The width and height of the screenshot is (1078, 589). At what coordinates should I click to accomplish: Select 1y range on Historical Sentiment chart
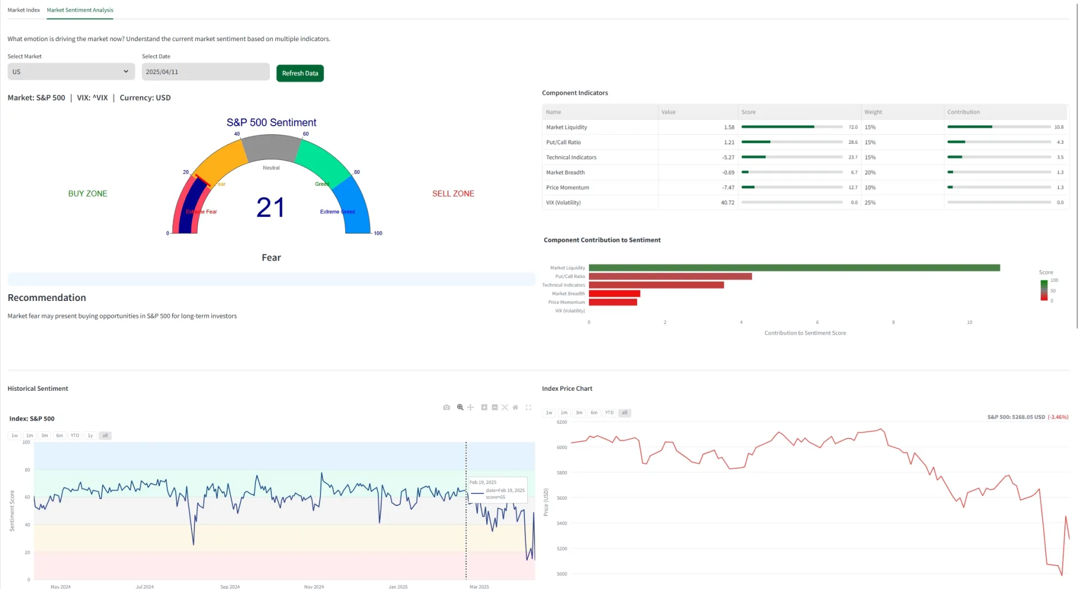click(x=90, y=436)
